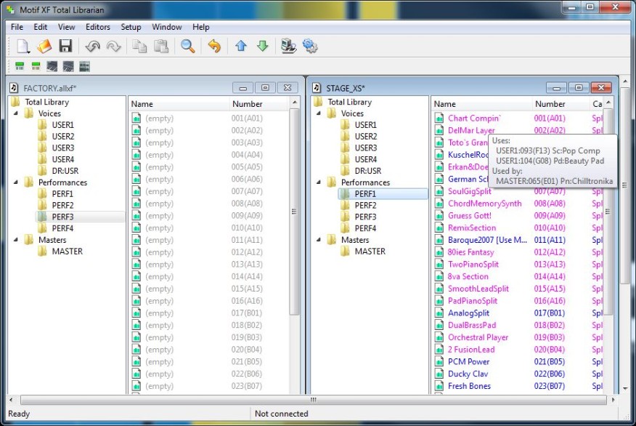Click the music note icon of FACTORY.allxf window
This screenshot has height=426, width=636.
14,88
